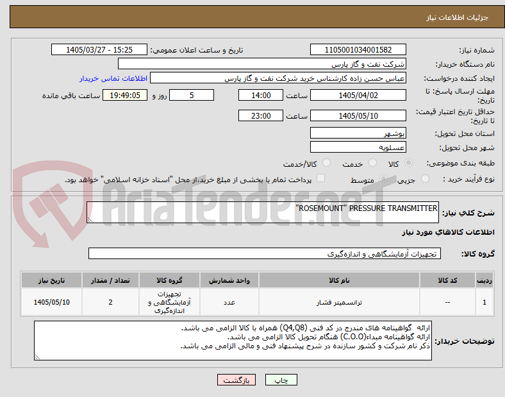The height and width of the screenshot is (397, 505).
Task: Click the buyer name field شرکت نفت و گاز پارس
Action: (262, 63)
